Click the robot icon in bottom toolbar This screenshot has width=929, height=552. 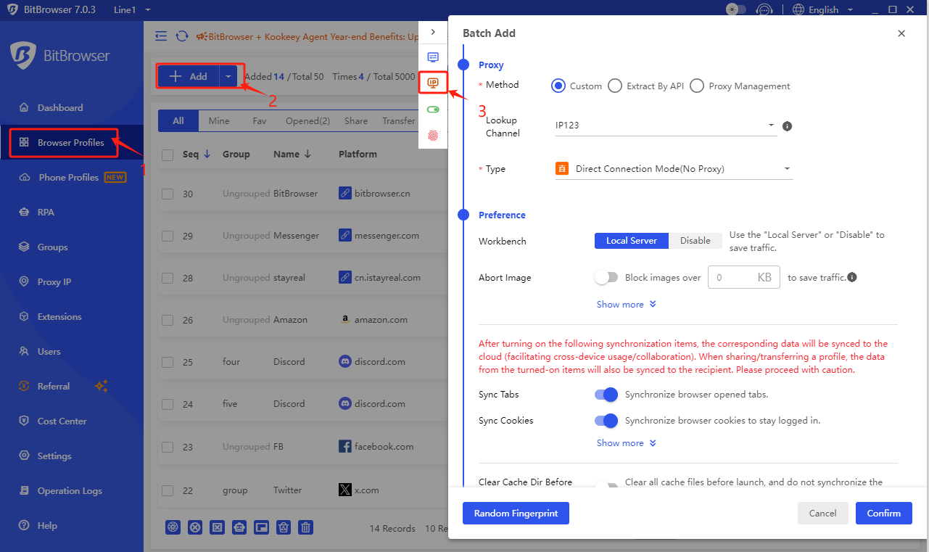[239, 528]
